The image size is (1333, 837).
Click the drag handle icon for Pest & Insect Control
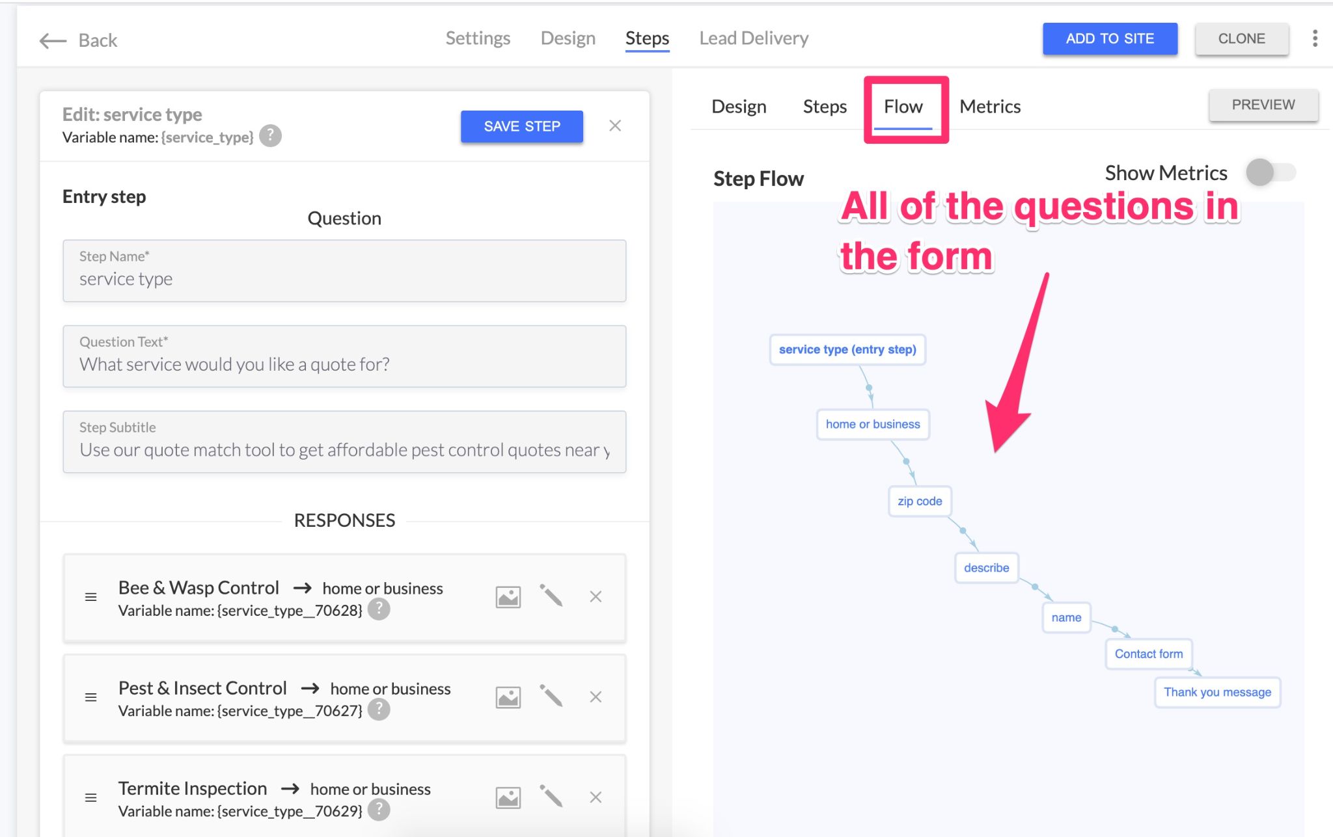[90, 697]
